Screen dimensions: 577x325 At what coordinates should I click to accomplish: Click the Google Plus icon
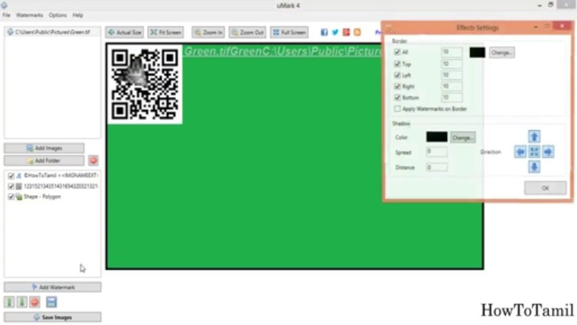346,32
